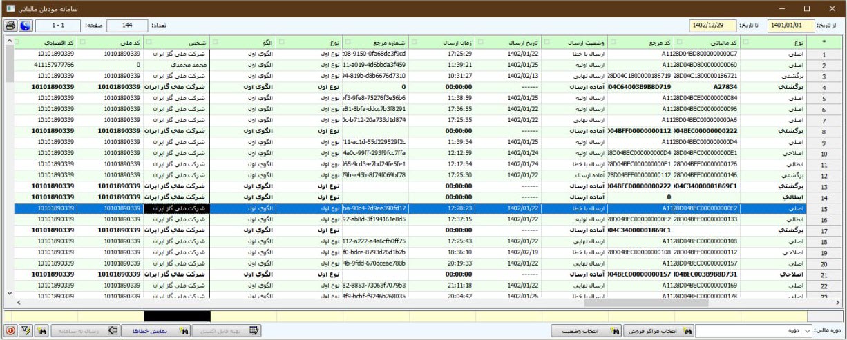Click the spreadsheet icon on تهیه فایل اکسل
Screen dimensions: 847x340
point(254,331)
